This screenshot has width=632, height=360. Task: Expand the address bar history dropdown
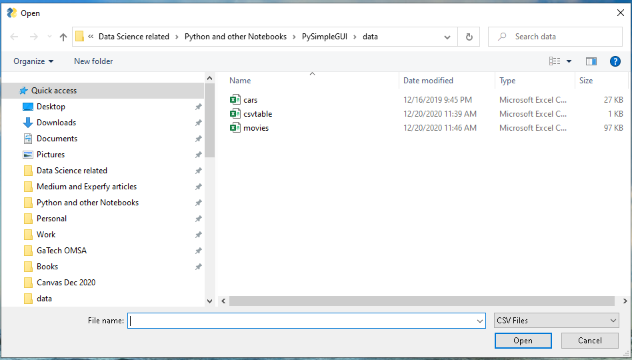click(448, 37)
